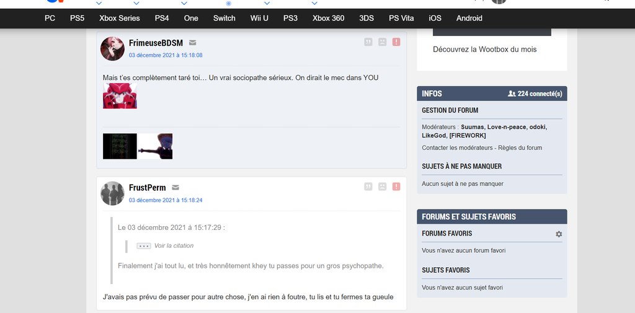Open the 15:18:08 post permalink date
635x313 pixels.
tap(166, 55)
